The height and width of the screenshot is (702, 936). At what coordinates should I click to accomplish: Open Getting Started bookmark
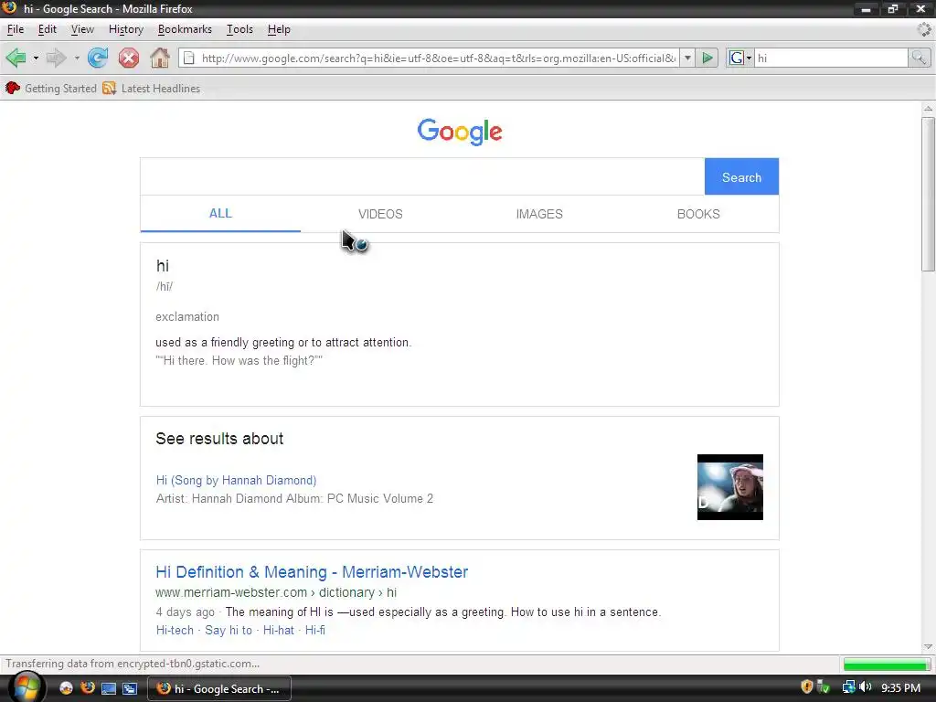coord(51,89)
